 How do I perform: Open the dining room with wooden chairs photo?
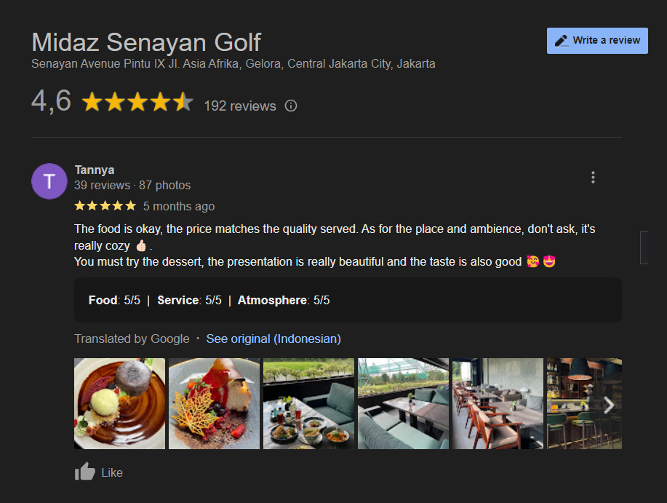point(498,403)
